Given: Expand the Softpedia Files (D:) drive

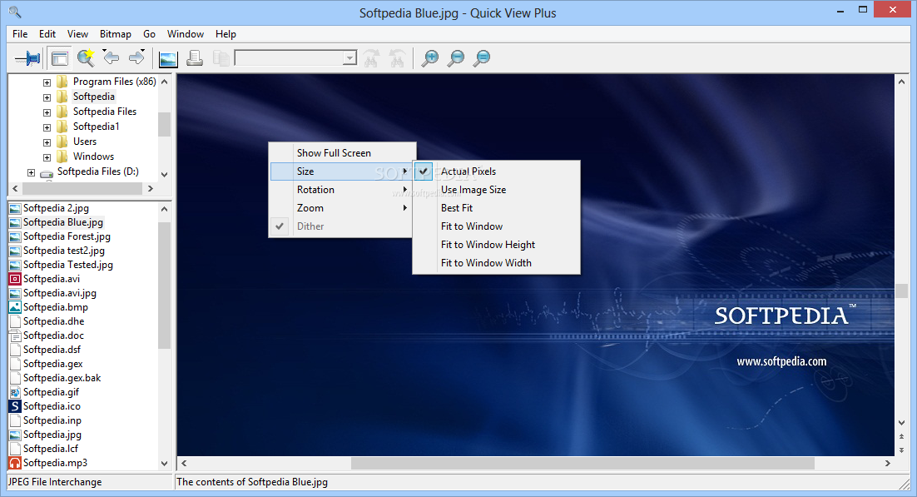Looking at the screenshot, I should click(x=31, y=172).
